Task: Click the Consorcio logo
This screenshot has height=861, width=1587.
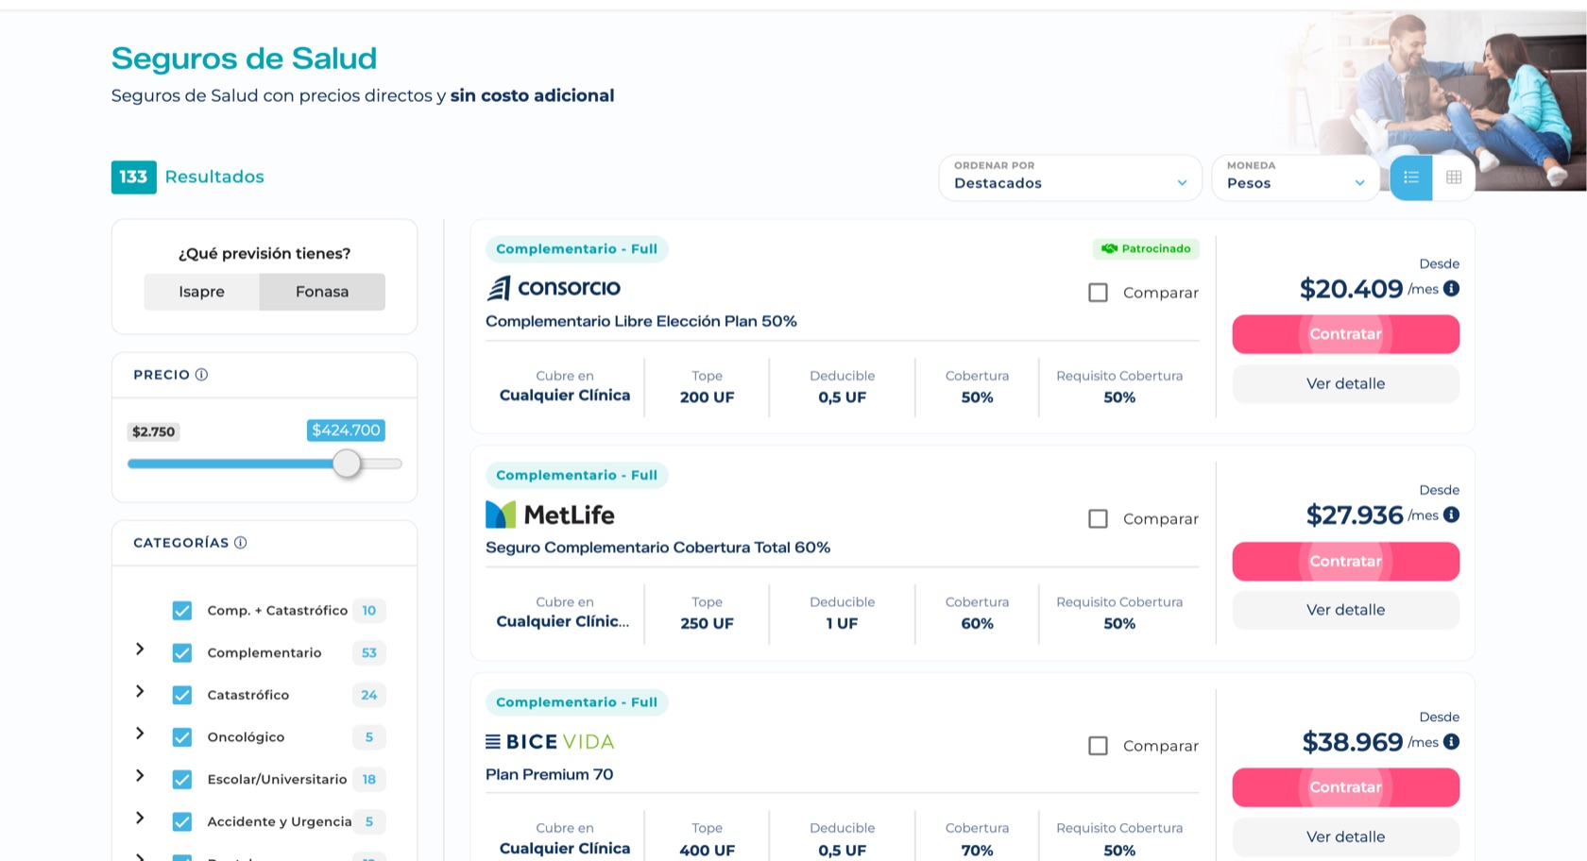Action: pyautogui.click(x=554, y=288)
